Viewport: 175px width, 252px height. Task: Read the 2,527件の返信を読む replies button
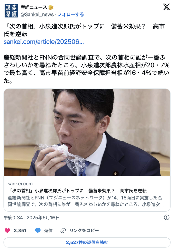(87, 242)
